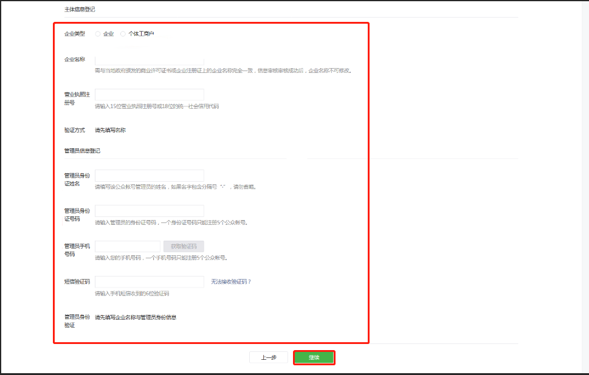This screenshot has width=589, height=375.
Task: Click the 短信验证码 input field
Action: 150,282
